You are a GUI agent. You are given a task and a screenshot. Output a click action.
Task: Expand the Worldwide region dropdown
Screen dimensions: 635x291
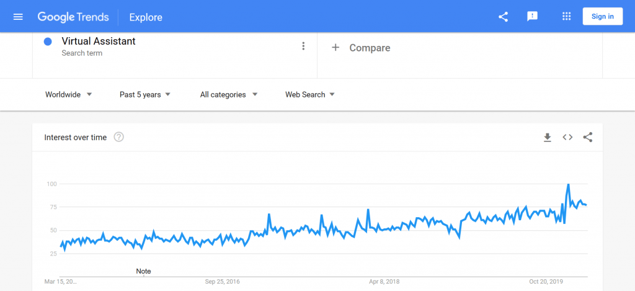pyautogui.click(x=69, y=94)
